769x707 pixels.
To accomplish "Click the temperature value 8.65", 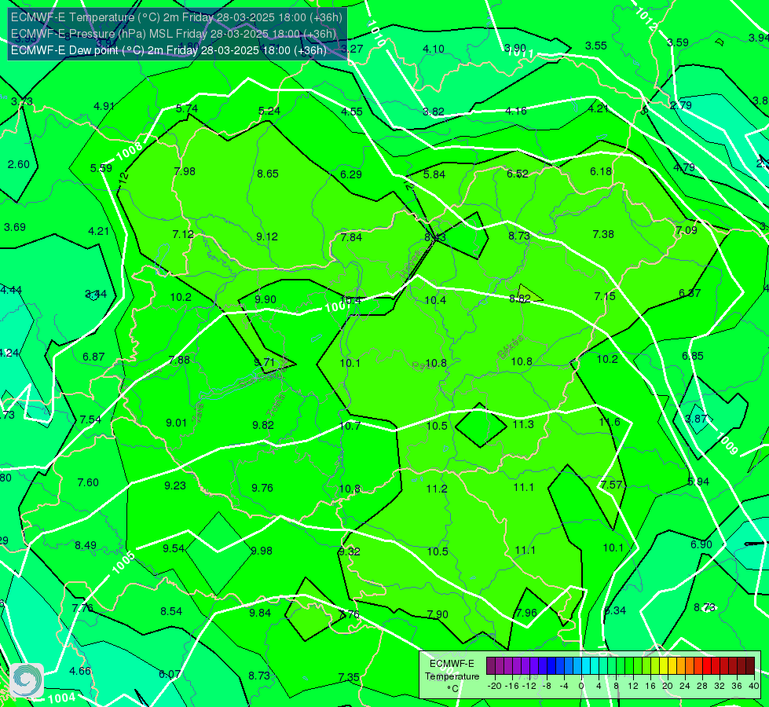I will (x=268, y=174).
